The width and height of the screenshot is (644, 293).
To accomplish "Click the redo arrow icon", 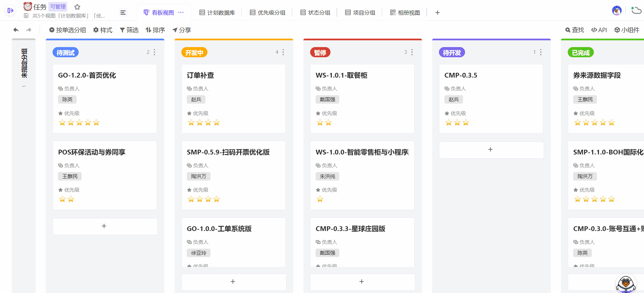I will (x=29, y=30).
